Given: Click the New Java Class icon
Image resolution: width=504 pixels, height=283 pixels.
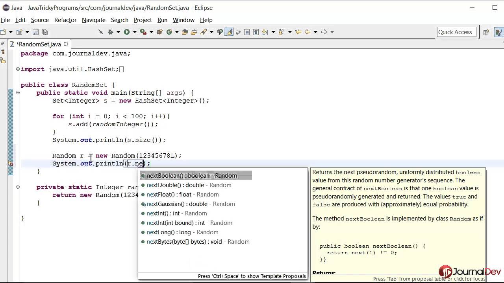Looking at the screenshot, I should pyautogui.click(x=169, y=32).
